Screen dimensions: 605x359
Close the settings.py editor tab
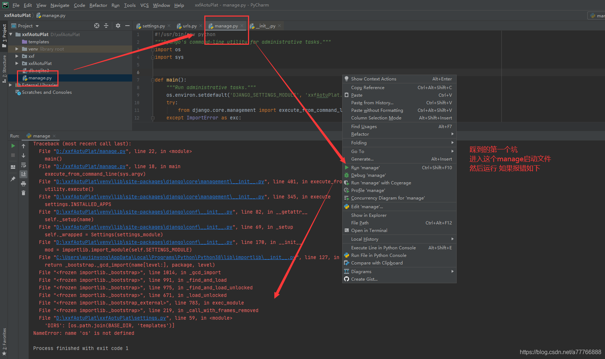(169, 26)
